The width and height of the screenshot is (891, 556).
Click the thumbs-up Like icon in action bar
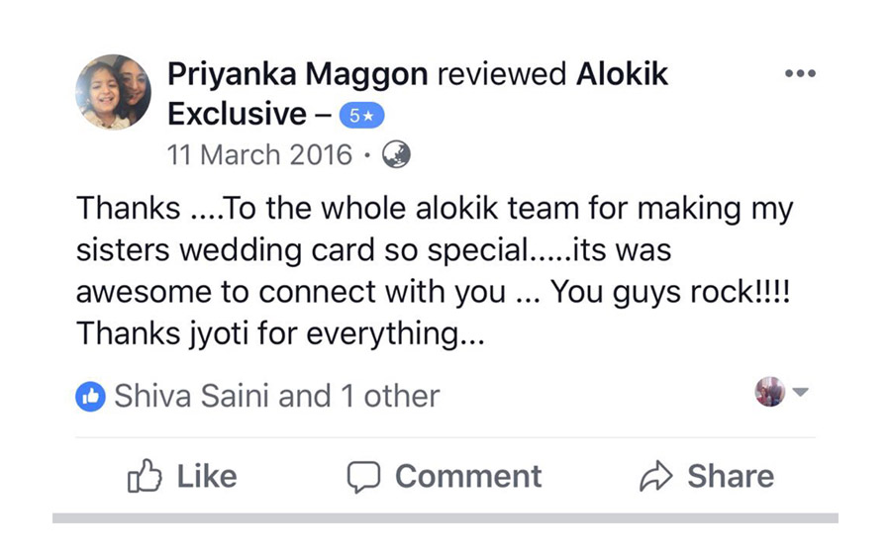click(x=145, y=475)
